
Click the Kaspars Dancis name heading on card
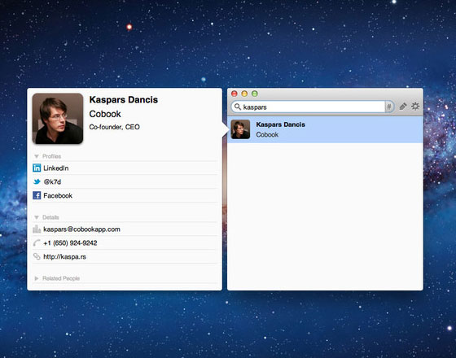point(123,99)
